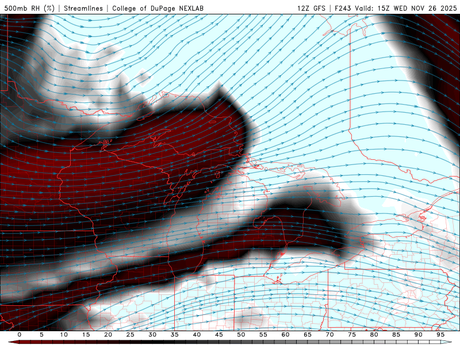Click the colorbar label "70"
Screen dimensions: 460x345
[x=329, y=335]
